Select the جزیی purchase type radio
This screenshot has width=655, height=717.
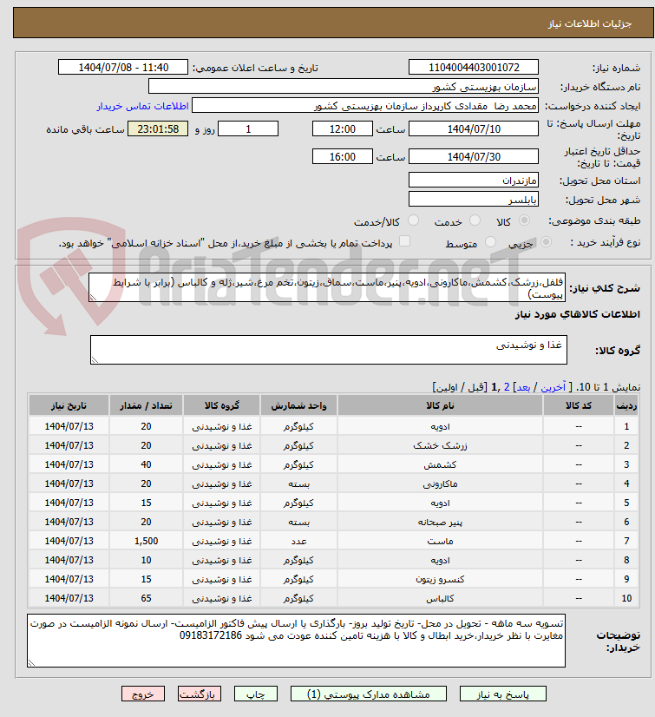(546, 242)
